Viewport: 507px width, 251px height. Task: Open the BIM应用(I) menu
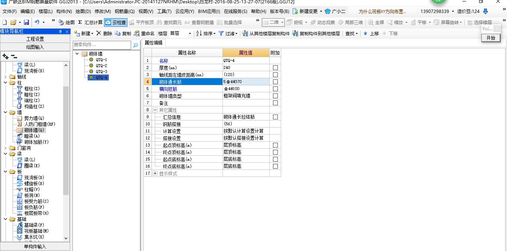click(x=209, y=11)
